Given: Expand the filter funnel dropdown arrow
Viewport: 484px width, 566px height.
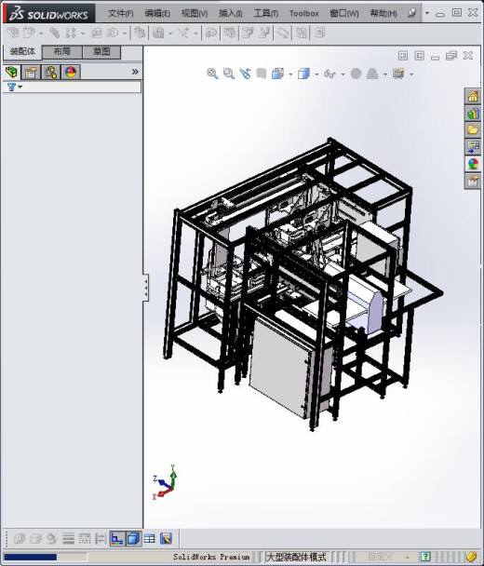Looking at the screenshot, I should pyautogui.click(x=20, y=87).
